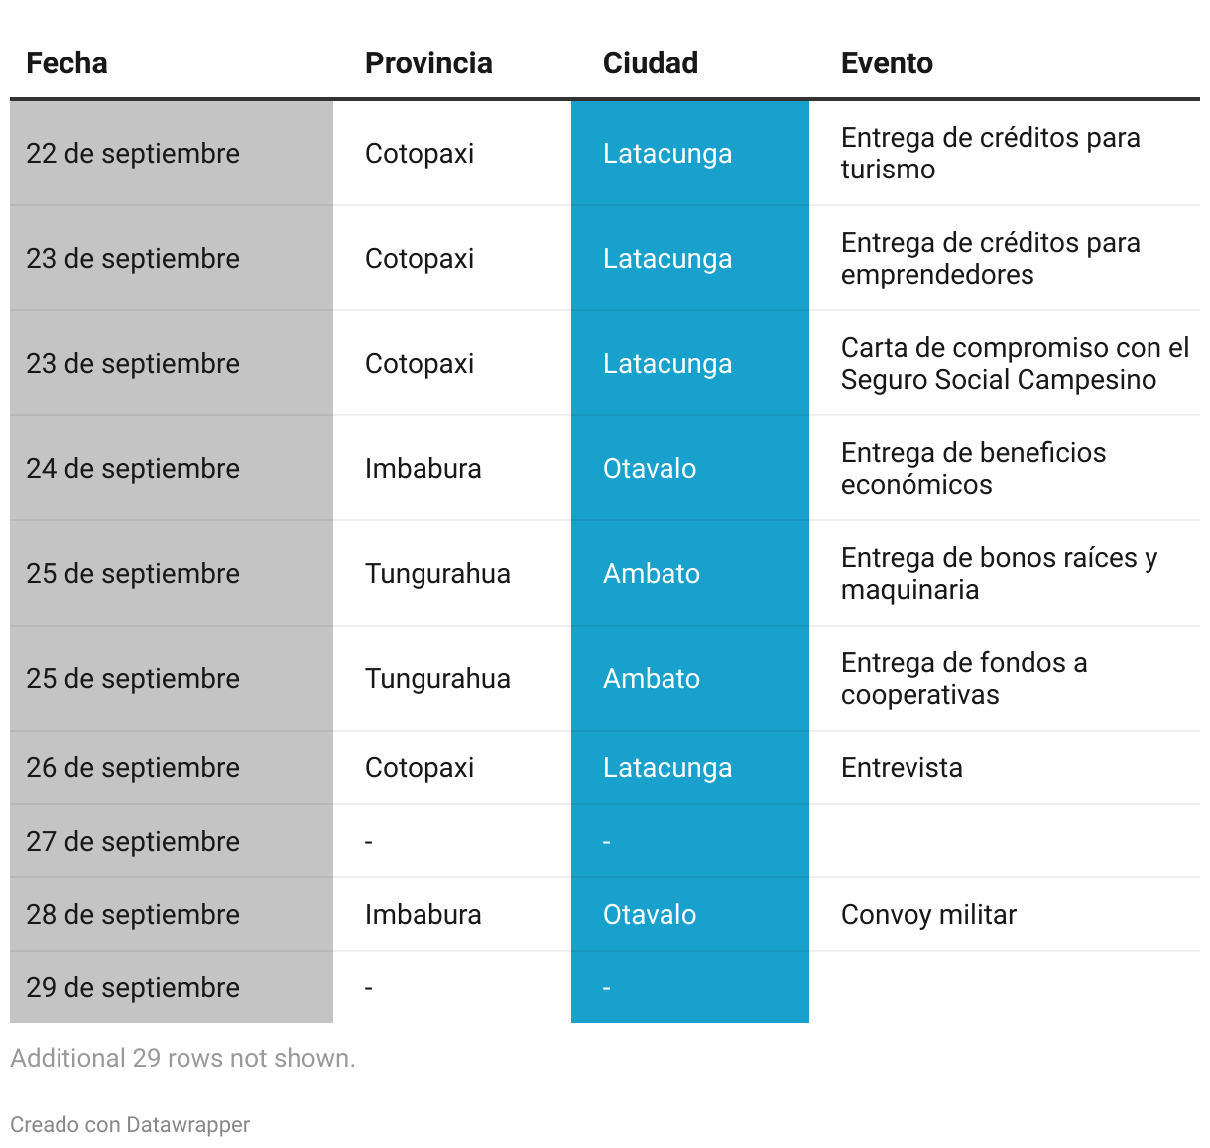Screen dimensions: 1210x1148
Task: Select the 29 de septiembre date cell
Action: click(x=172, y=987)
